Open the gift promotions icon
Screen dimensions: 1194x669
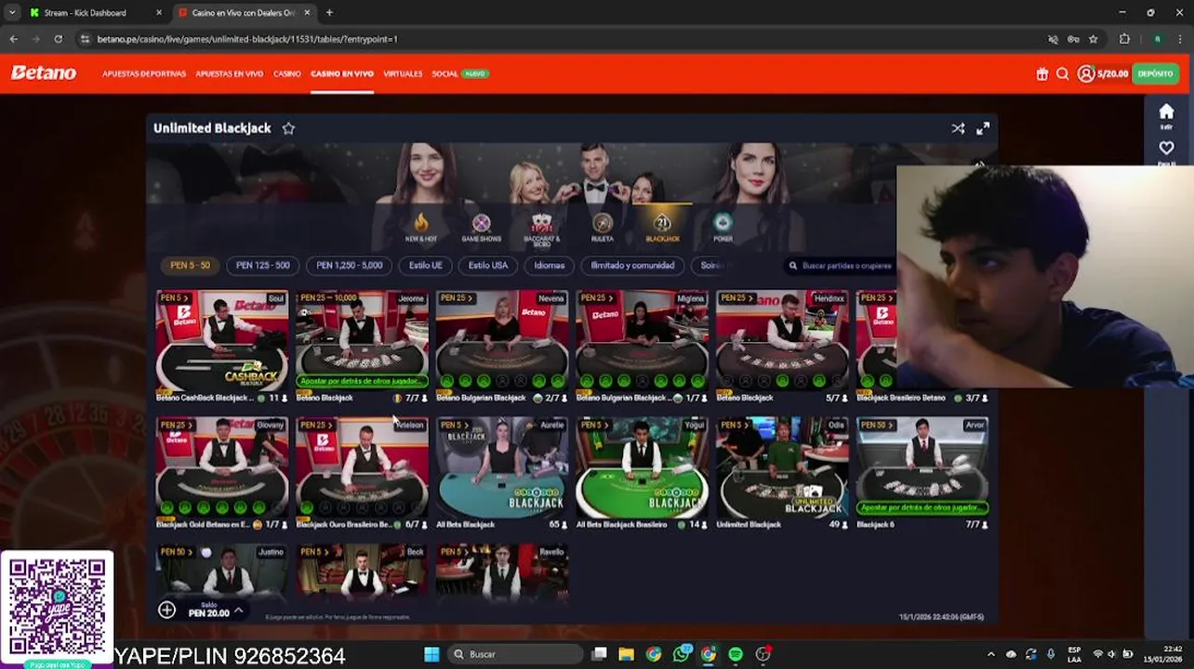click(1042, 73)
